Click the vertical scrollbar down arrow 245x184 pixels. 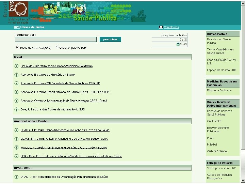(x=243, y=181)
